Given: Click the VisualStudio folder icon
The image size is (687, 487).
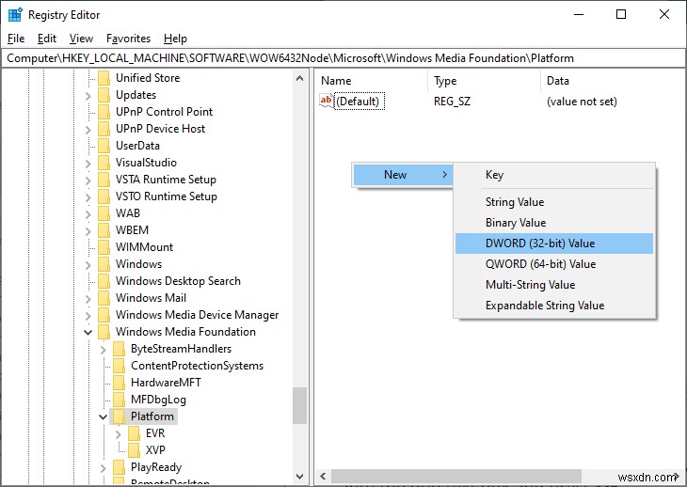Looking at the screenshot, I should click(x=104, y=163).
